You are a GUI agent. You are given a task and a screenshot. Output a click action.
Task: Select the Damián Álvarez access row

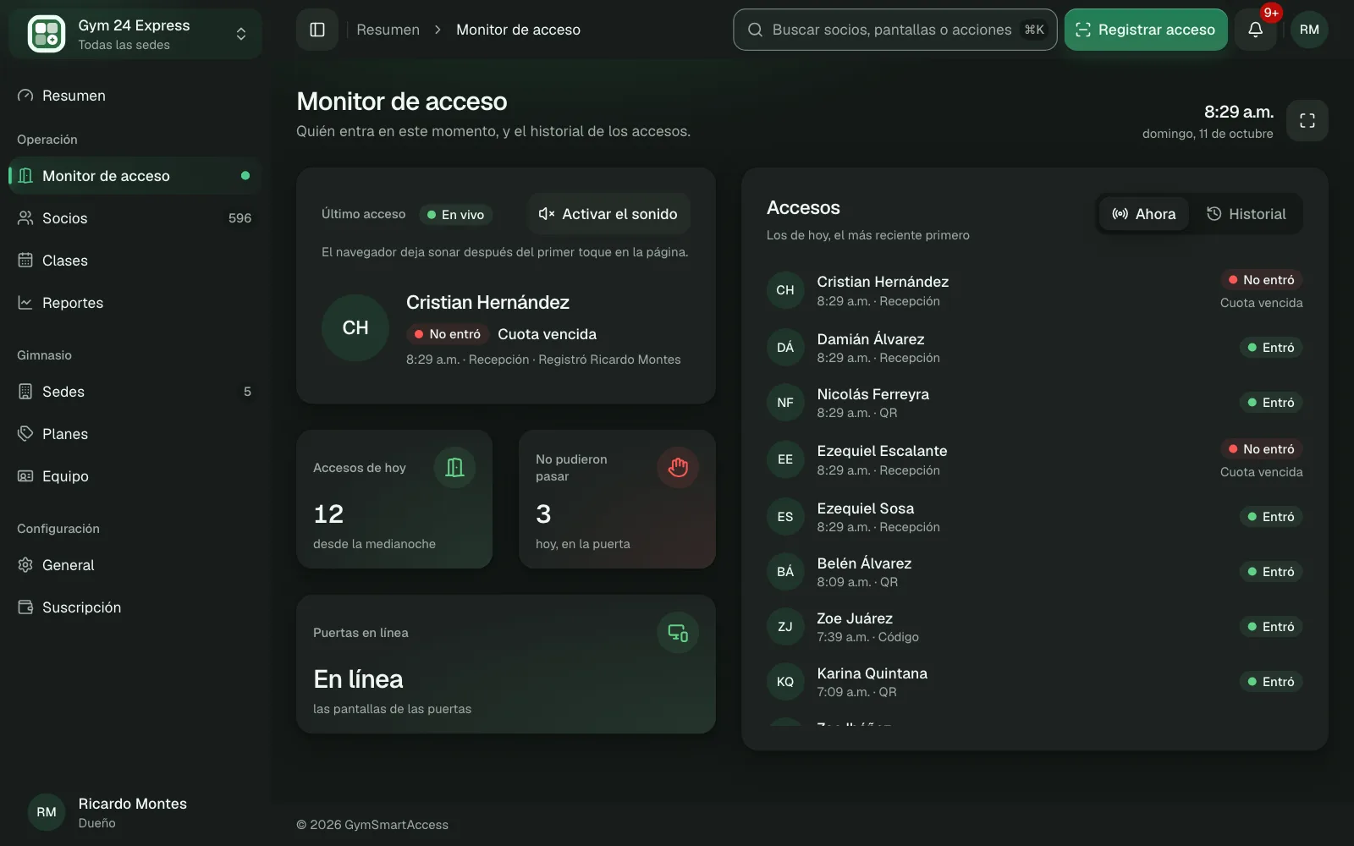click(x=1035, y=348)
